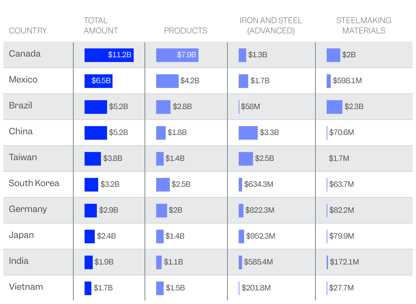Viewport: 416px width, 304px height.
Task: Select the Vietnam country label
Action: 26,287
